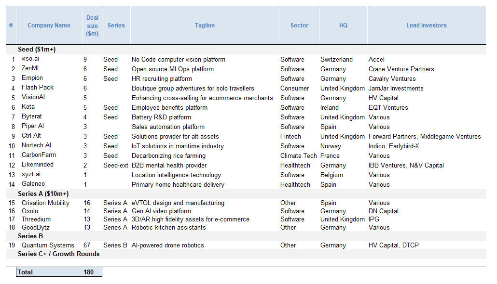Click the EQT Ventures cell

[388, 107]
